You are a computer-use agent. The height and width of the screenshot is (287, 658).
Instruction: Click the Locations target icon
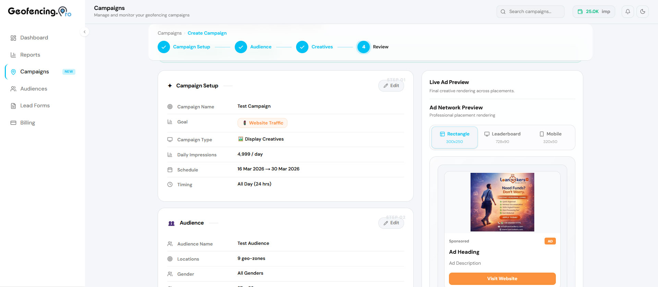click(x=170, y=259)
